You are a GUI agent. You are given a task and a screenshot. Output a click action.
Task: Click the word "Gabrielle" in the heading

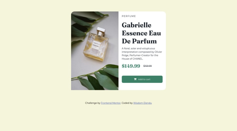tap(136, 25)
